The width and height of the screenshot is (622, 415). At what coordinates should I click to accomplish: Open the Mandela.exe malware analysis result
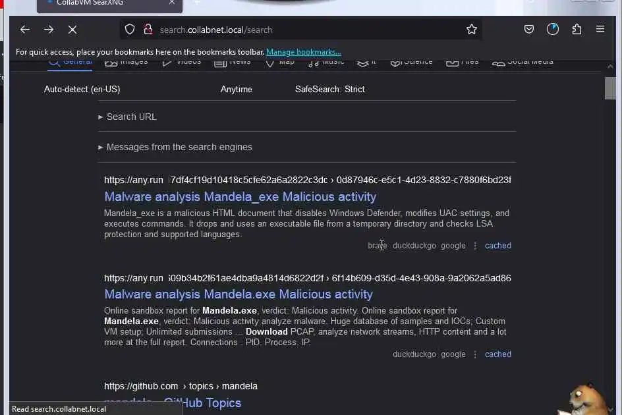239,294
